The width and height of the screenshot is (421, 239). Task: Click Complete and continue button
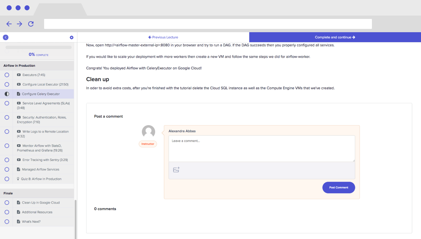(x=335, y=37)
